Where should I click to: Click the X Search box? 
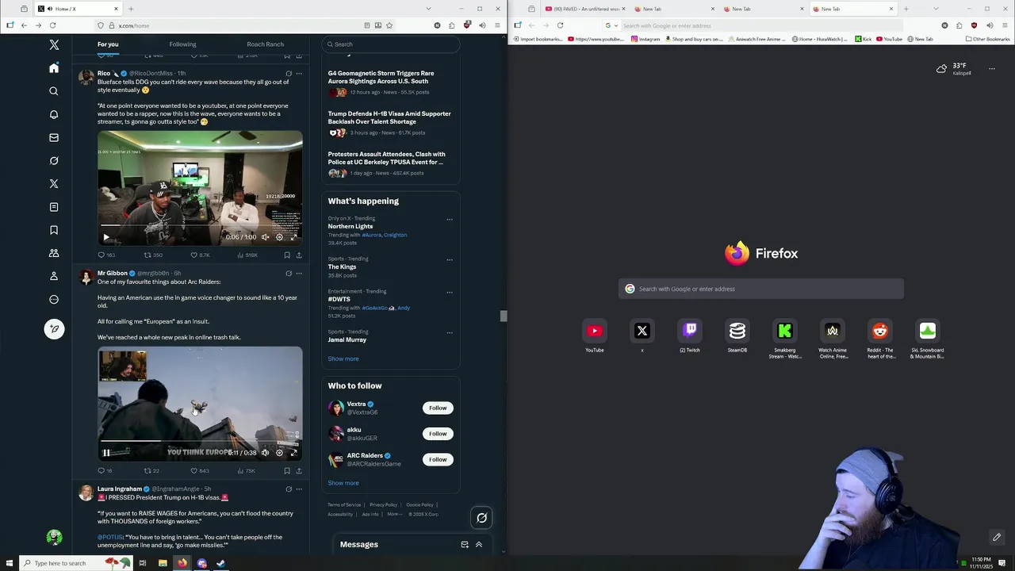(391, 44)
